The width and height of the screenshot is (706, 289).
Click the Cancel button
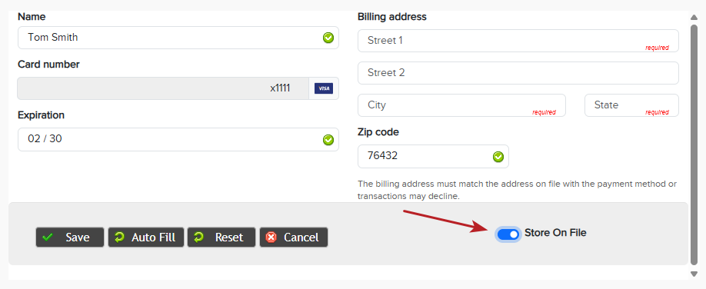pos(294,238)
